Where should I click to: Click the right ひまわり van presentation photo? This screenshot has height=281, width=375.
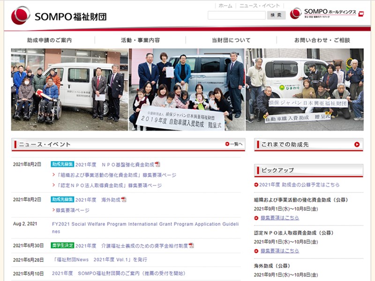(305, 89)
